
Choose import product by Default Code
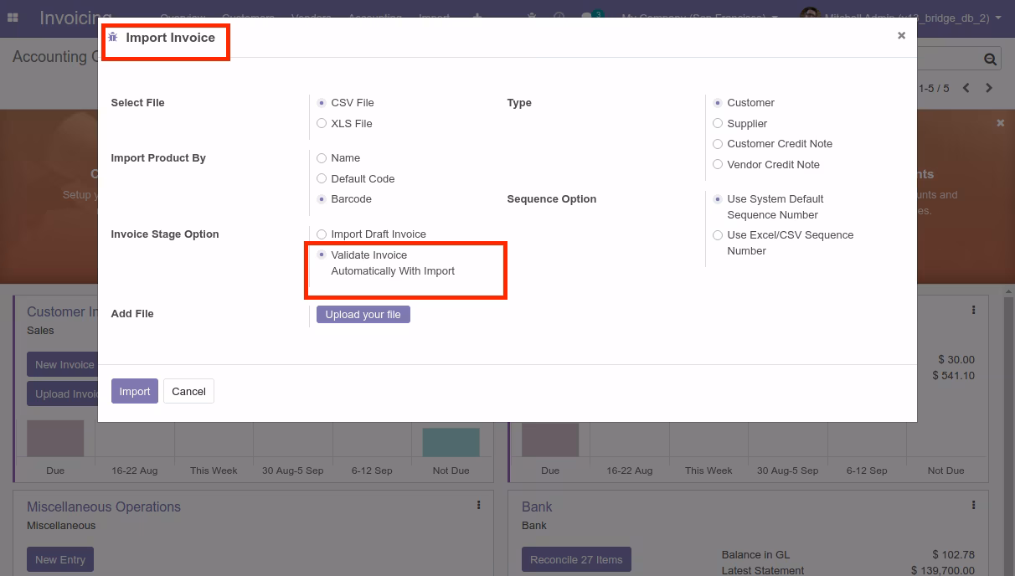[x=322, y=178]
